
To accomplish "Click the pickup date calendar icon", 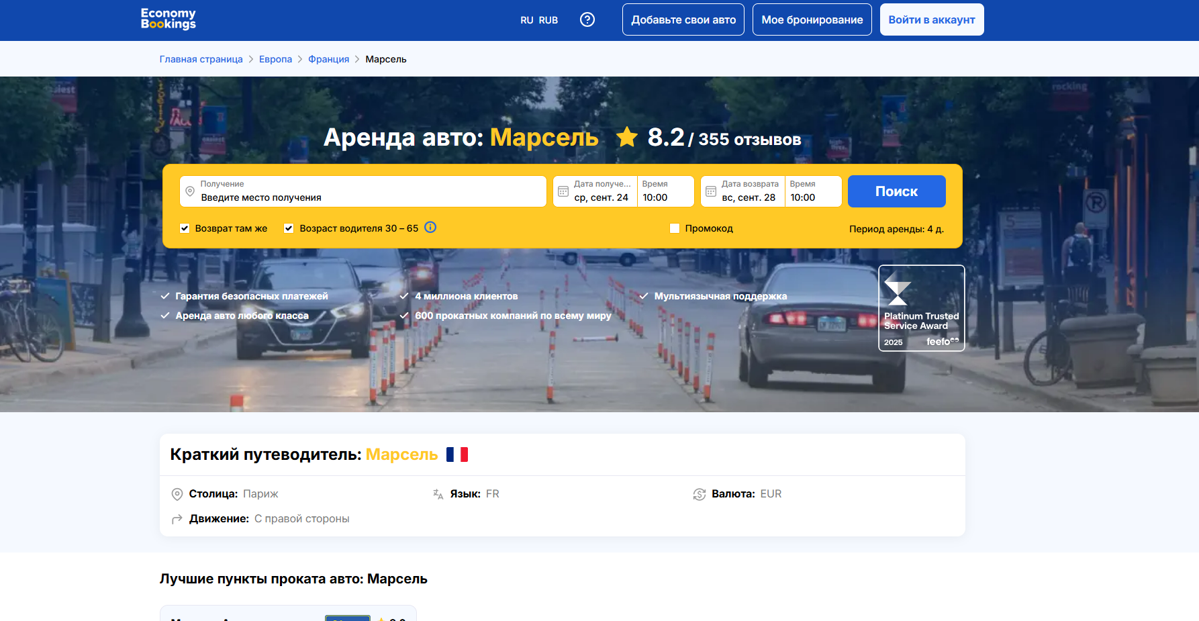I will pyautogui.click(x=563, y=191).
